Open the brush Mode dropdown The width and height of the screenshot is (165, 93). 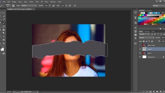point(29,6)
